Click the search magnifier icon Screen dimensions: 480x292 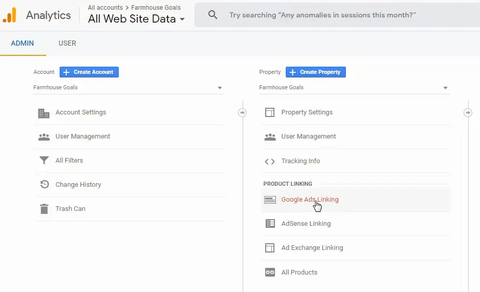point(213,15)
